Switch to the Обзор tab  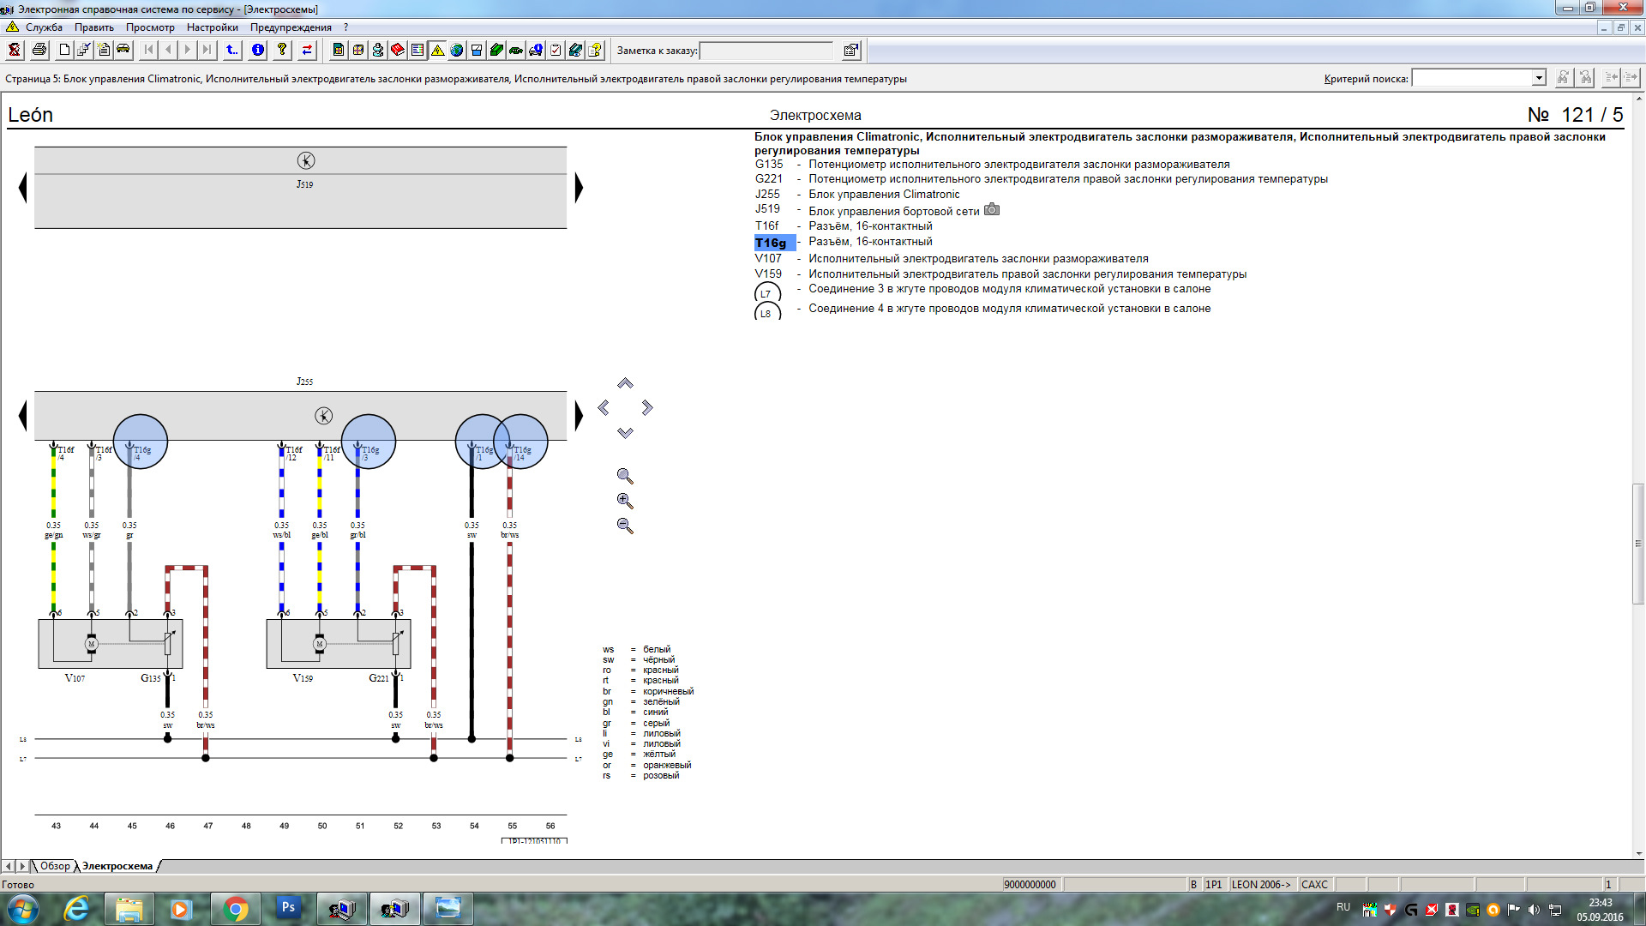55,866
